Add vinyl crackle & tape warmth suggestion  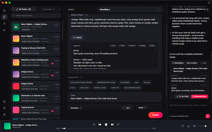pos(81,82)
